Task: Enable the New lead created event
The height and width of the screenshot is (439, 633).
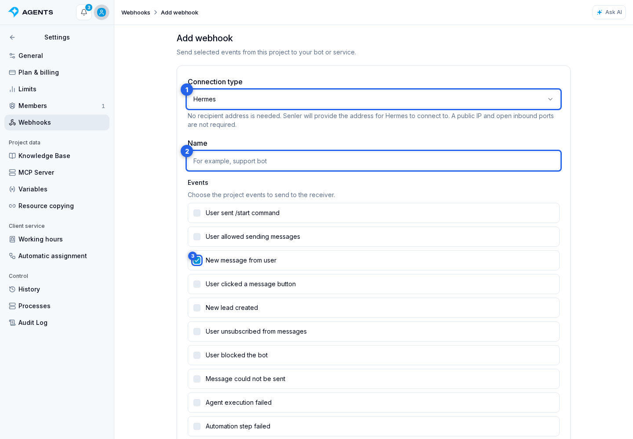Action: 197,308
